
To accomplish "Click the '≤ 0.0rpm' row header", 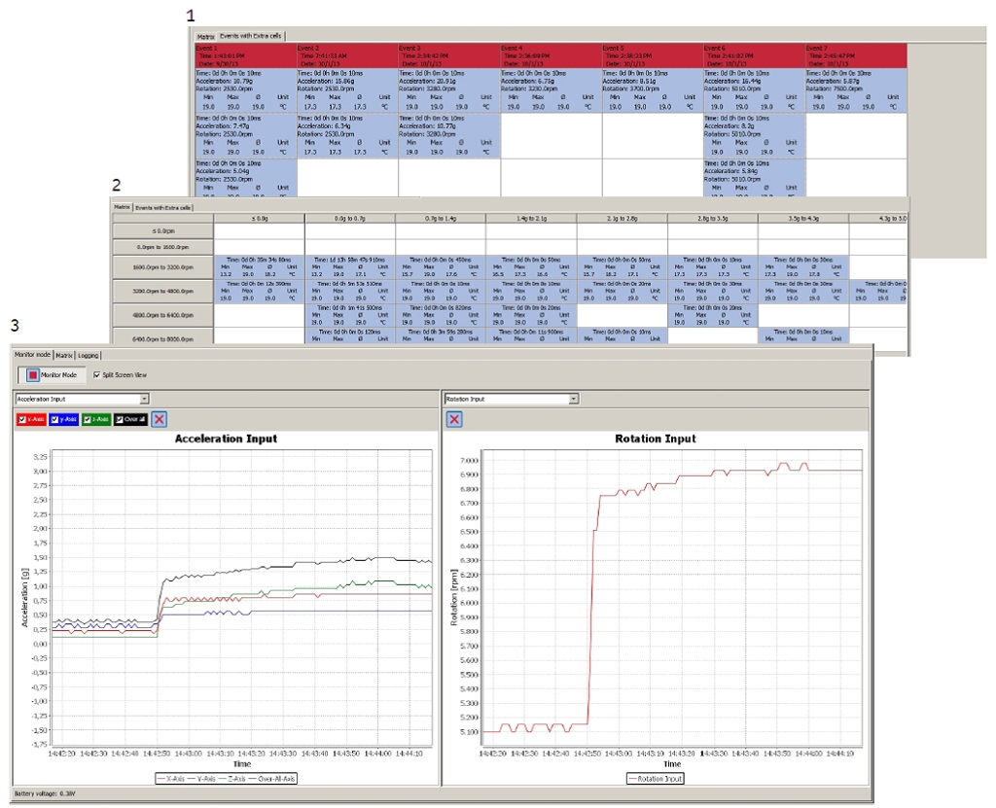I will click(x=163, y=231).
